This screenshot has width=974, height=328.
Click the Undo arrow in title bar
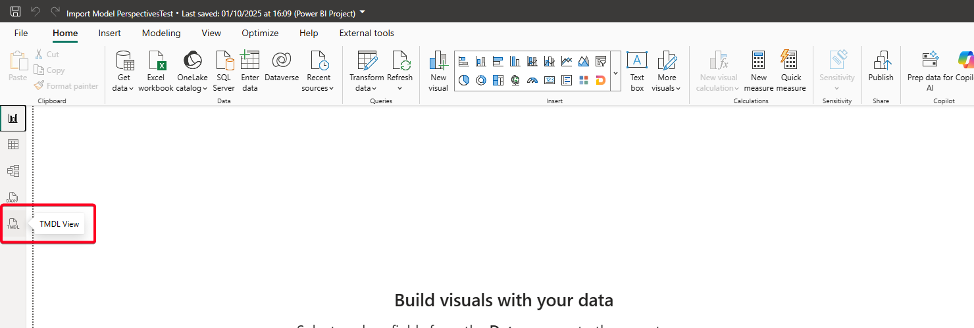click(36, 12)
